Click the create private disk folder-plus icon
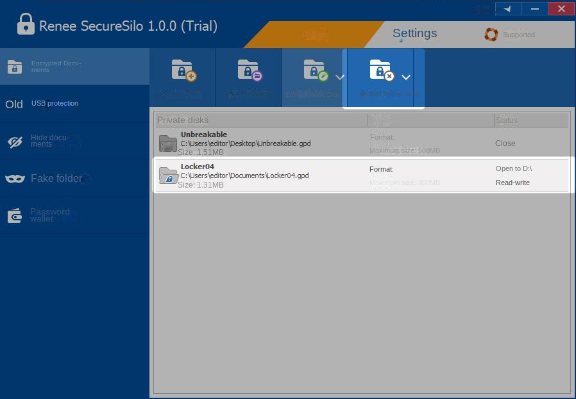 coord(183,71)
